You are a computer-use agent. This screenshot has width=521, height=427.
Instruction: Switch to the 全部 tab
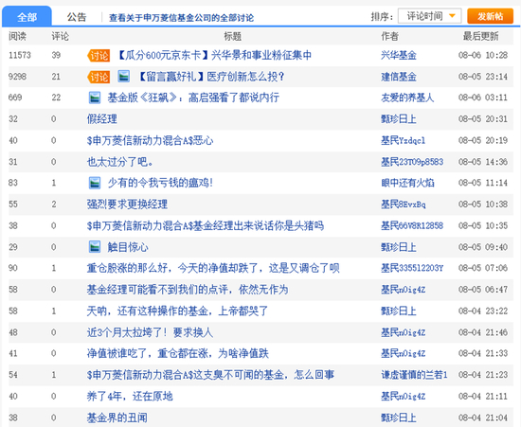click(x=27, y=17)
